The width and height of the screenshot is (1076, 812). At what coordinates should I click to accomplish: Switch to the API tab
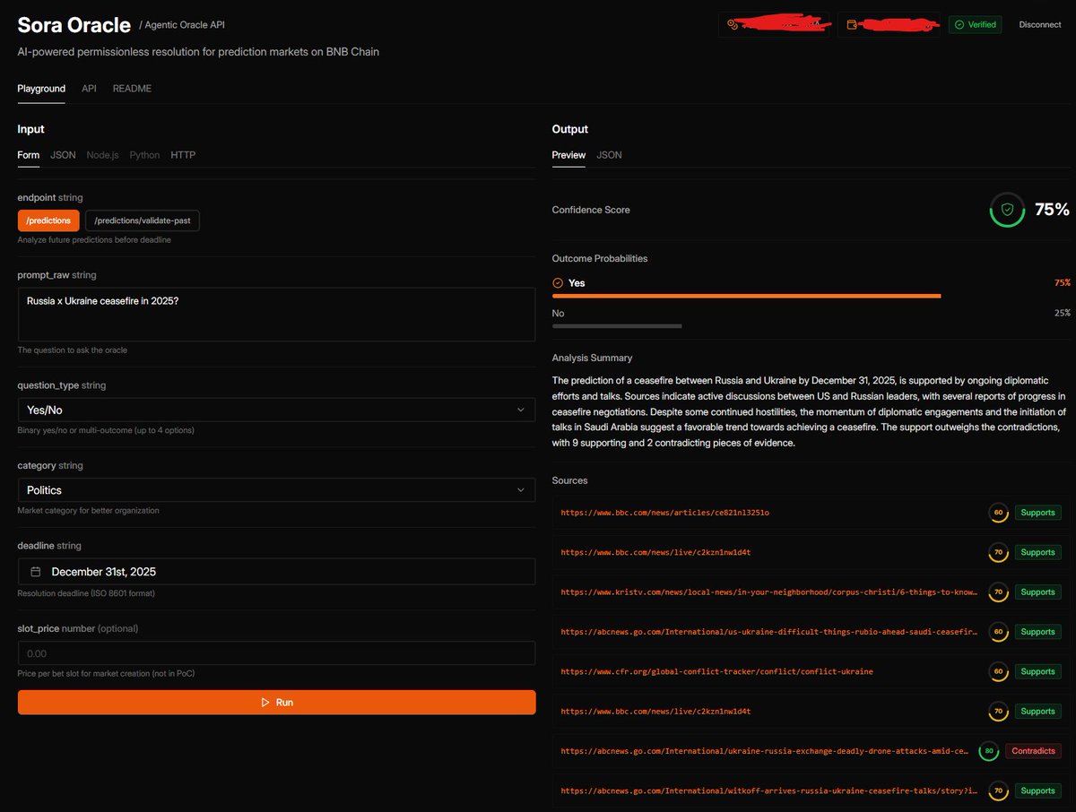pos(89,89)
